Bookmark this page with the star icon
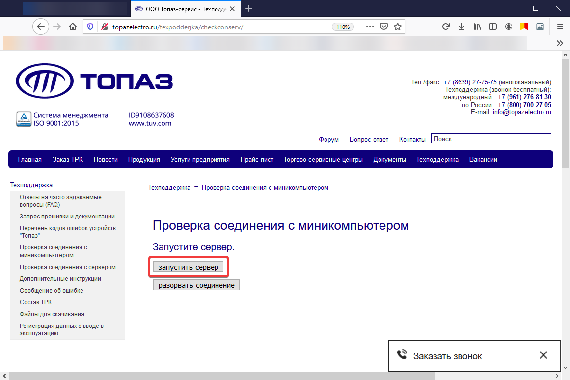The height and width of the screenshot is (380, 570). [x=398, y=27]
